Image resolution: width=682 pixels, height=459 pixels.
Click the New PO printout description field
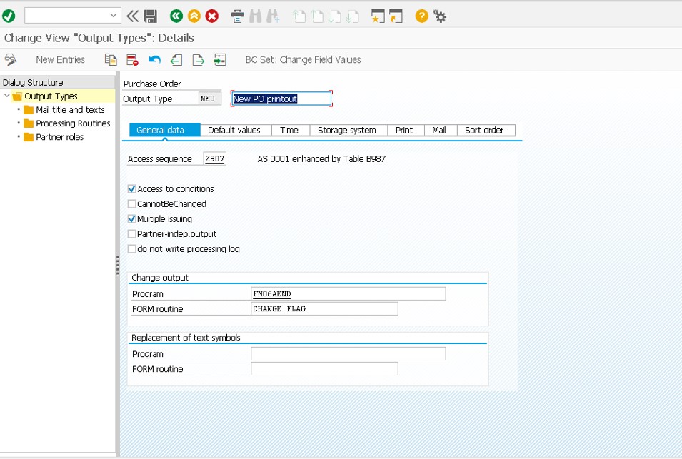tap(281, 99)
